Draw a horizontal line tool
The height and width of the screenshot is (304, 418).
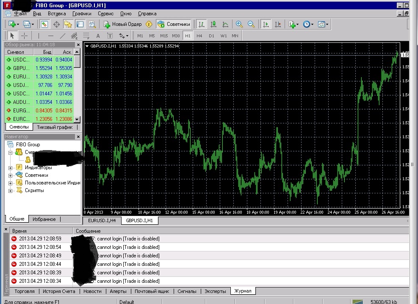(51, 36)
